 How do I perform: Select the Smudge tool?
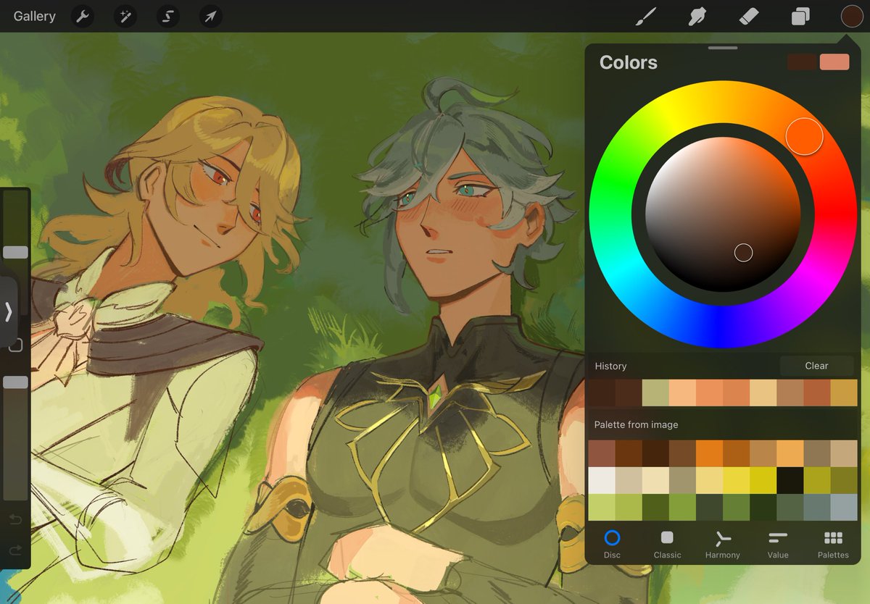click(697, 16)
